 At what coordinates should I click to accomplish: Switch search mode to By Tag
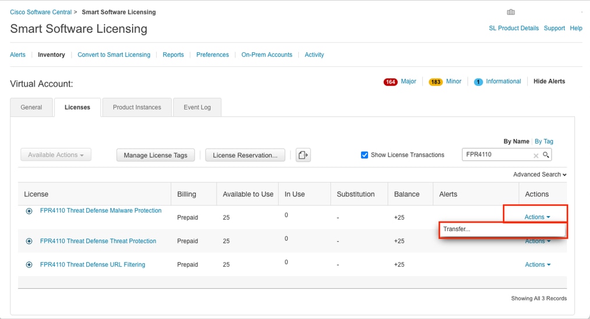click(544, 141)
